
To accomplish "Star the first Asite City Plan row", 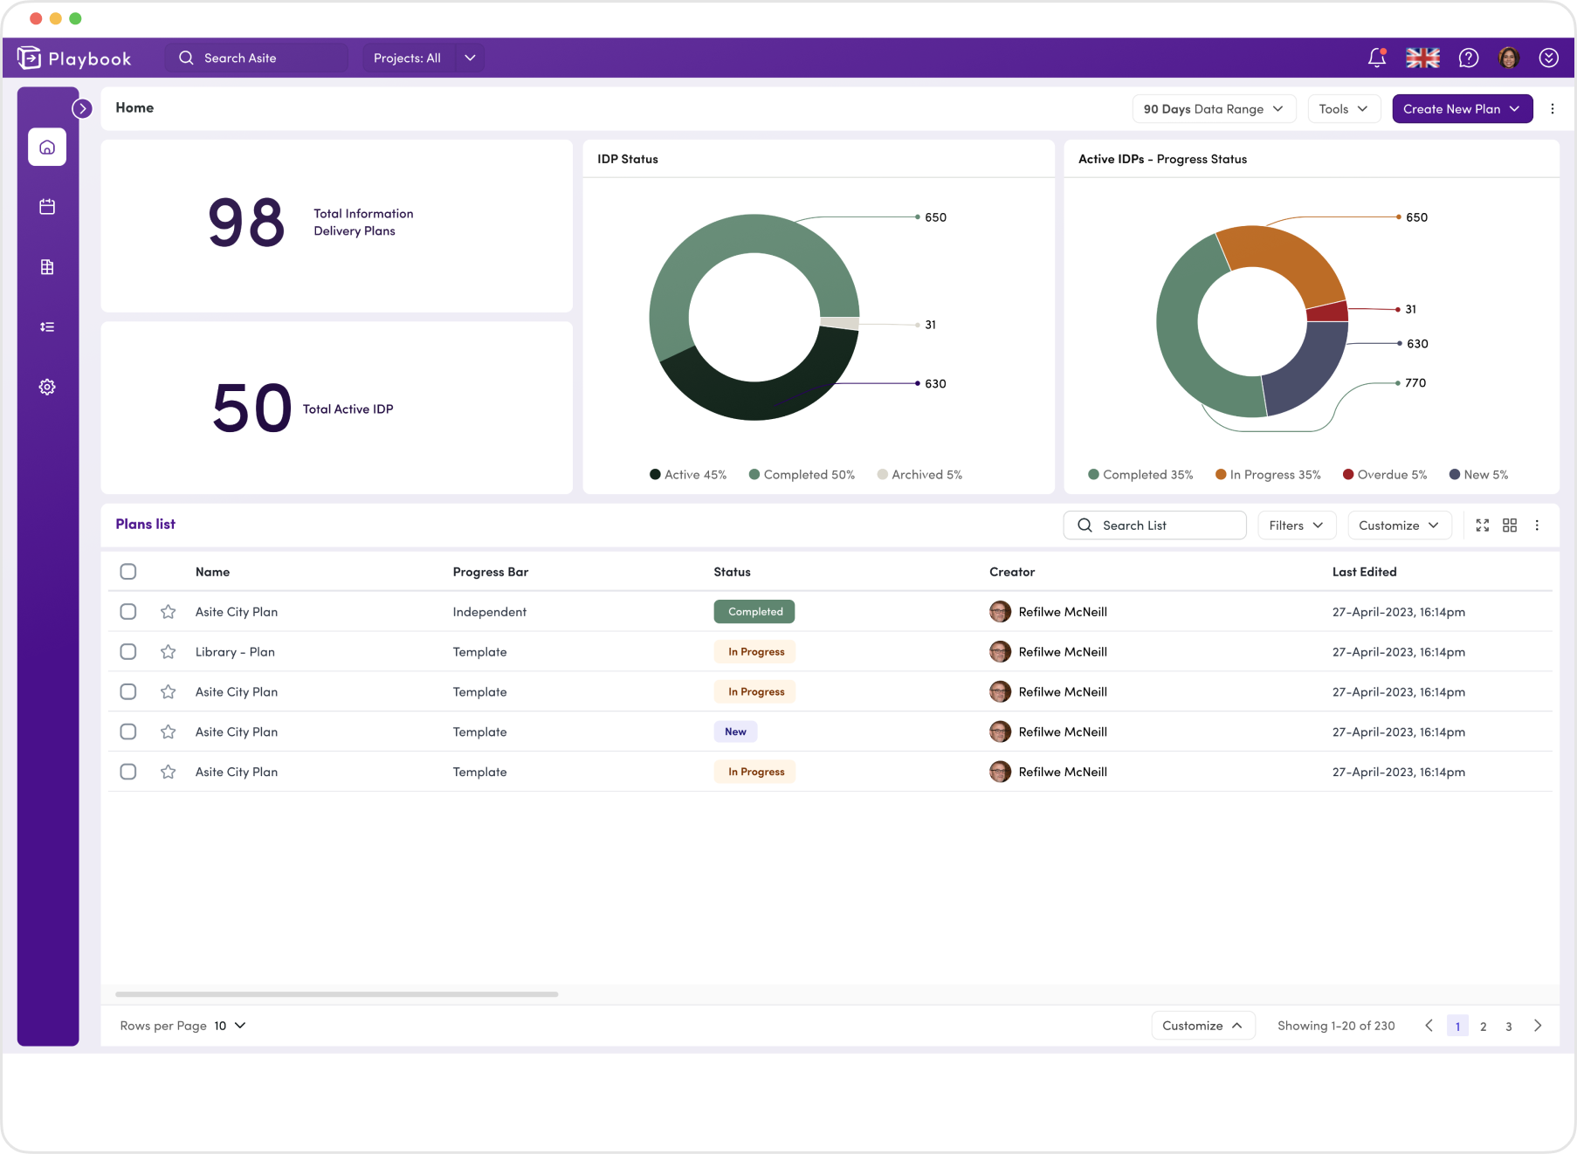I will (x=169, y=611).
